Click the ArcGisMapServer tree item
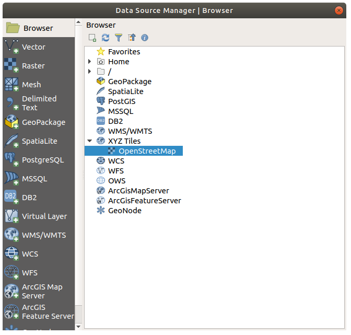 click(138, 191)
